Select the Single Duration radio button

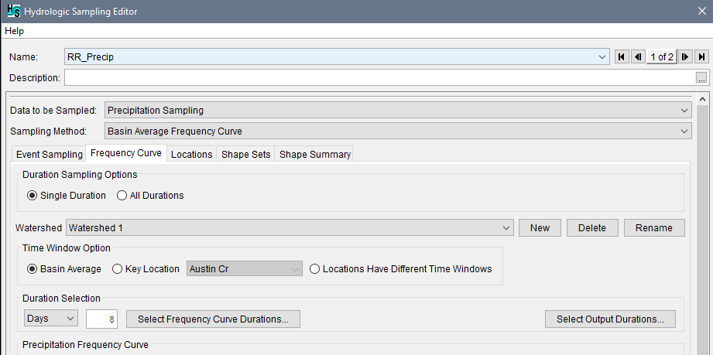click(x=33, y=196)
